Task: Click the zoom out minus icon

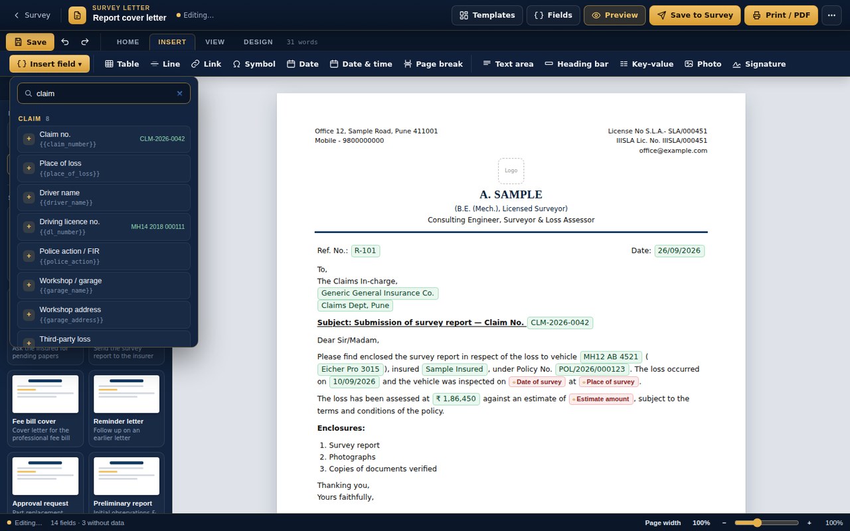Action: pyautogui.click(x=724, y=523)
